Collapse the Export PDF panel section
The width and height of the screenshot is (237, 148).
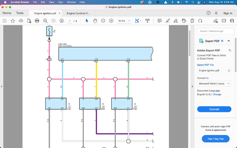229,41
